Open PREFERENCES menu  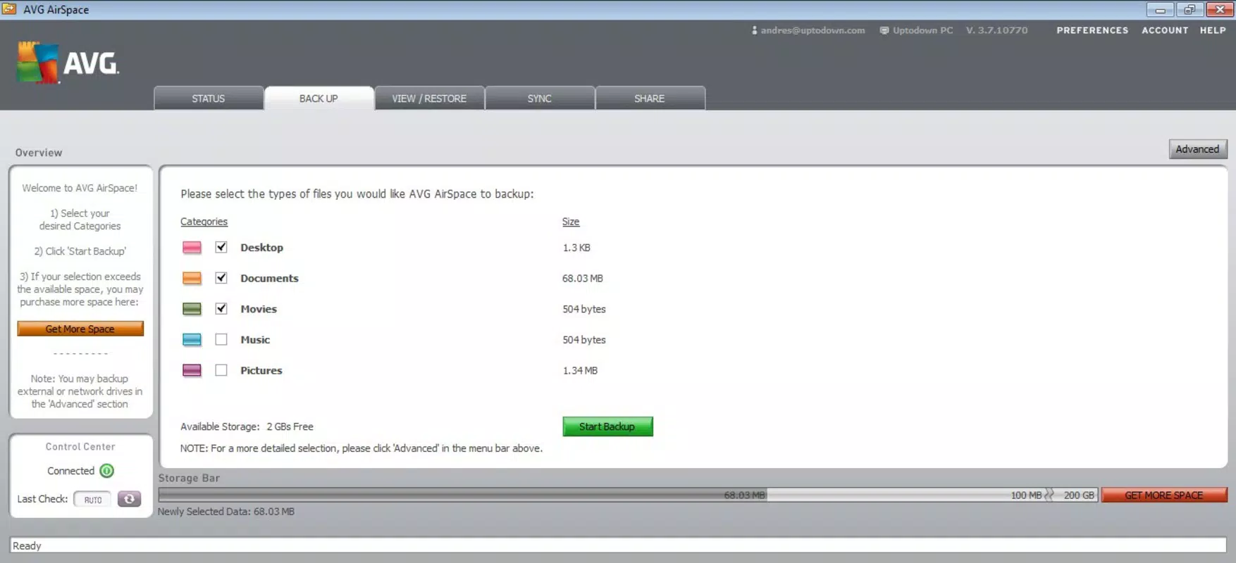[1092, 30]
